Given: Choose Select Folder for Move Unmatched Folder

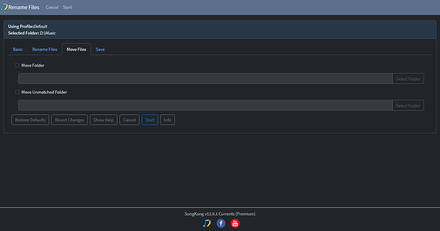Looking at the screenshot, I should tap(408, 106).
